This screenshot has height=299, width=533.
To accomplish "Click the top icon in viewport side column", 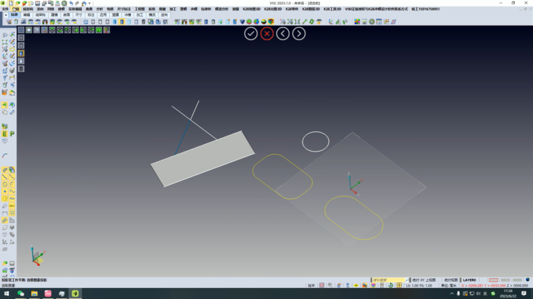I will (21, 37).
